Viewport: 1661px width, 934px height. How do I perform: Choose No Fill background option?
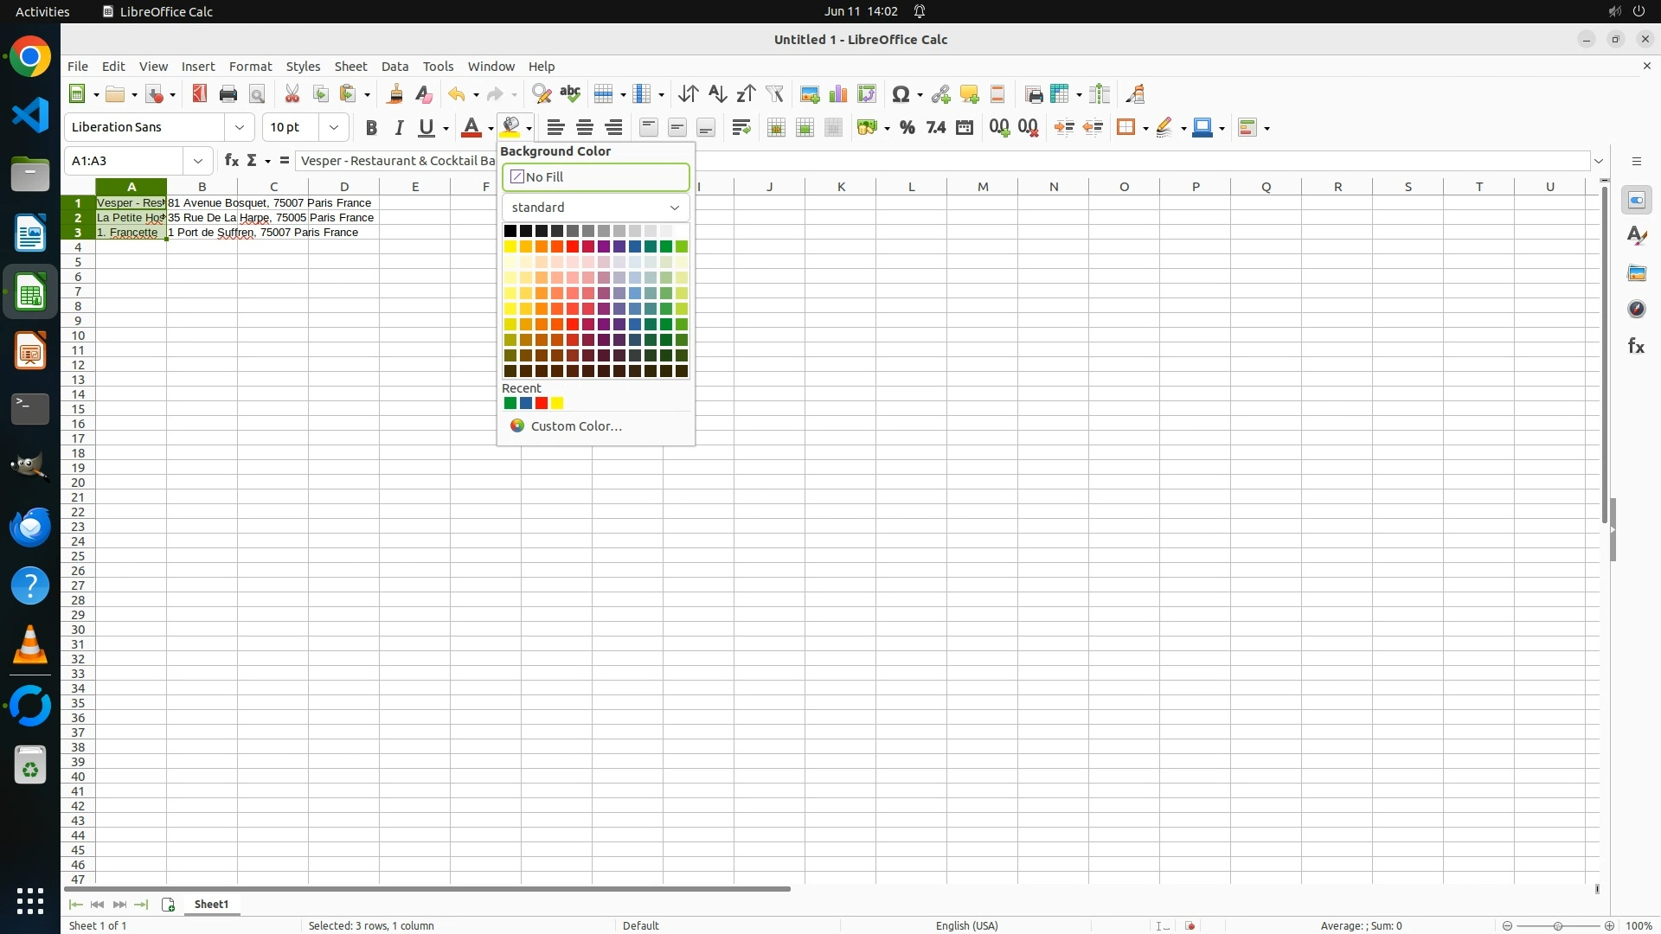click(x=595, y=177)
